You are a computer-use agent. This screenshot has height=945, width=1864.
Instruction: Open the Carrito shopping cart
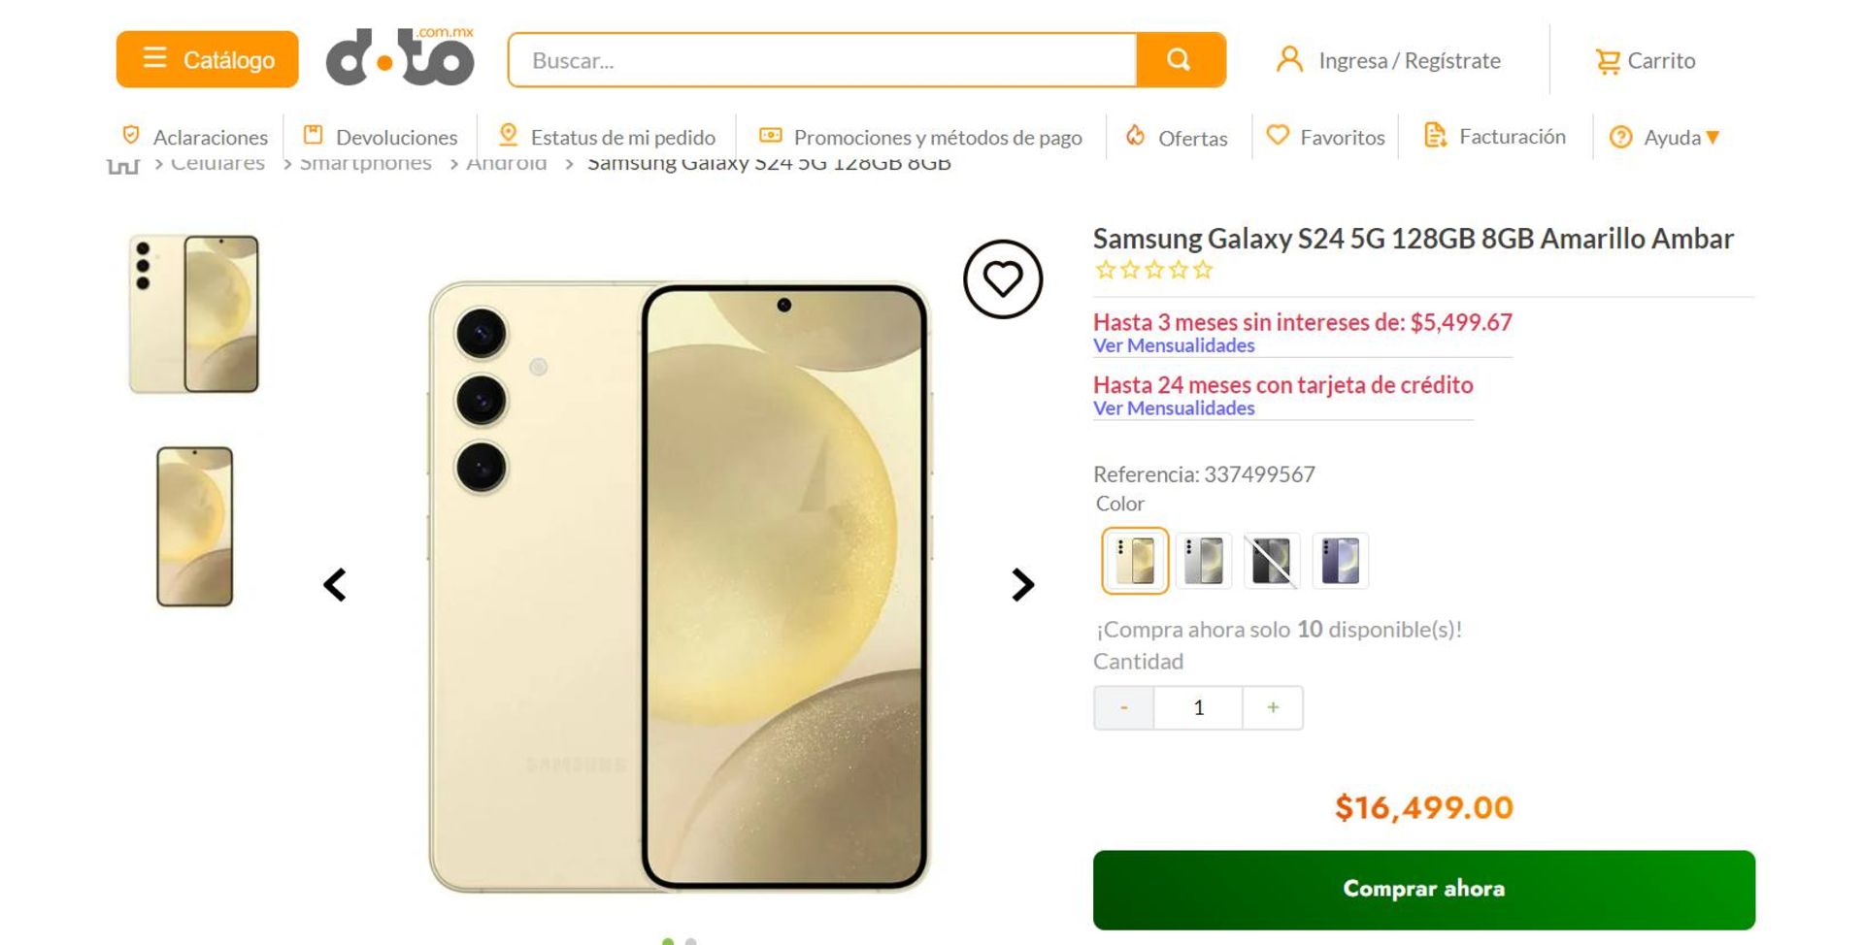tap(1646, 61)
